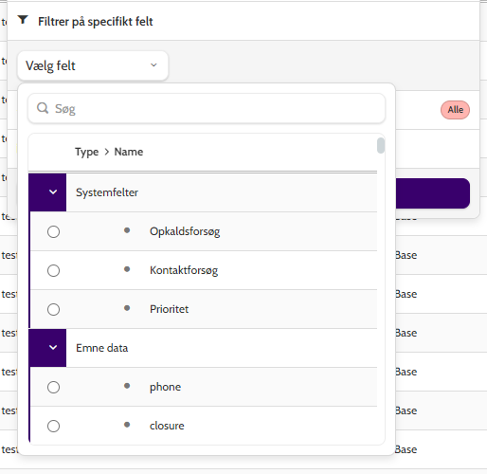Click the funnel filter icon
This screenshot has height=474, width=487.
[x=23, y=20]
